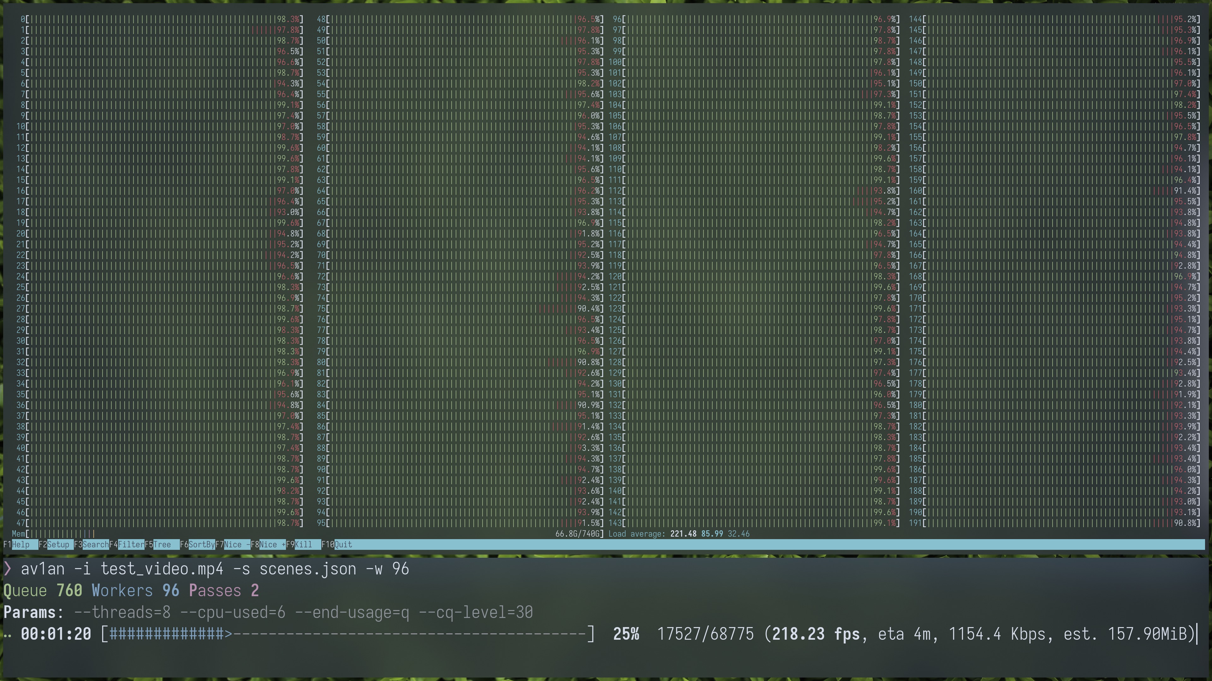Viewport: 1212px width, 681px height.
Task: Click the --cq-level=30 parameter
Action: [476, 612]
